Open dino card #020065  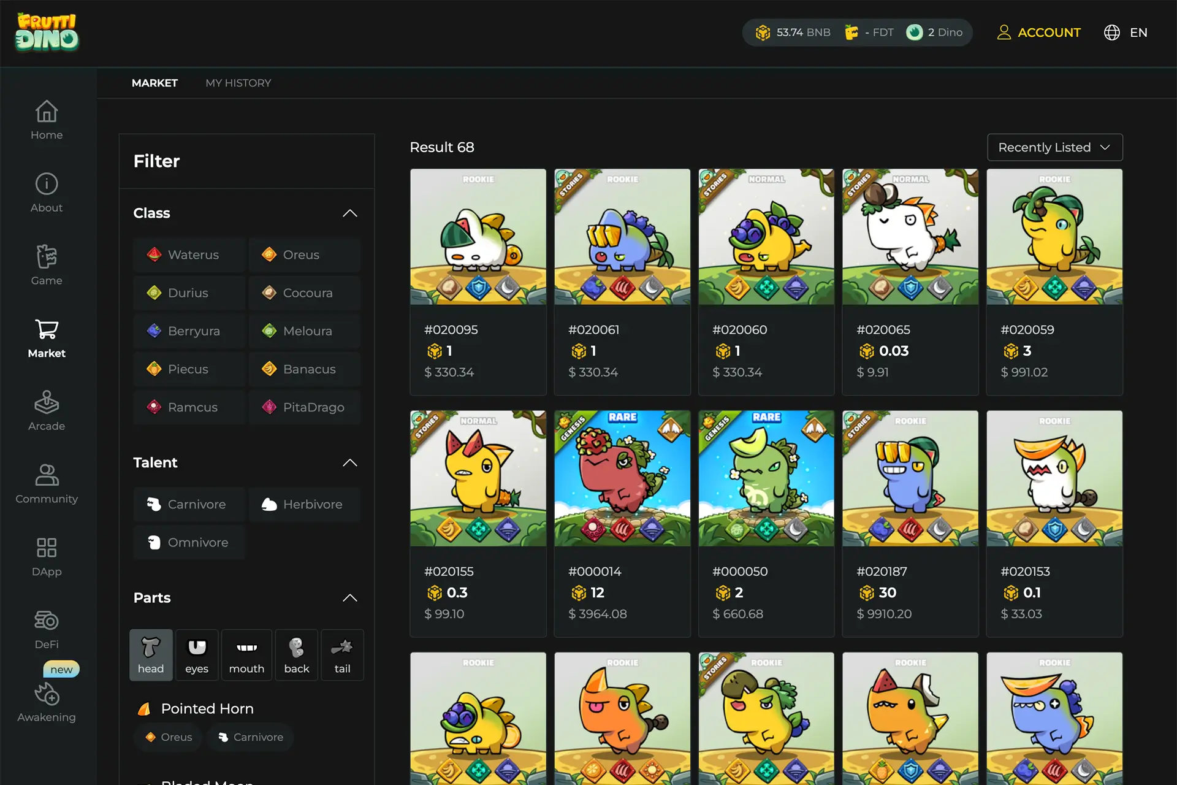coord(910,282)
